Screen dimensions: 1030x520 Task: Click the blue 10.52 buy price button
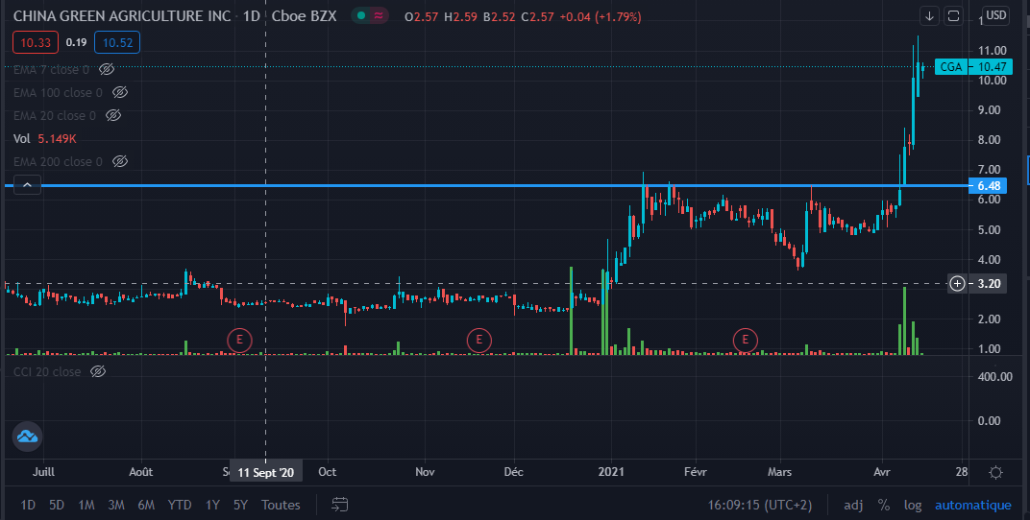pyautogui.click(x=117, y=42)
